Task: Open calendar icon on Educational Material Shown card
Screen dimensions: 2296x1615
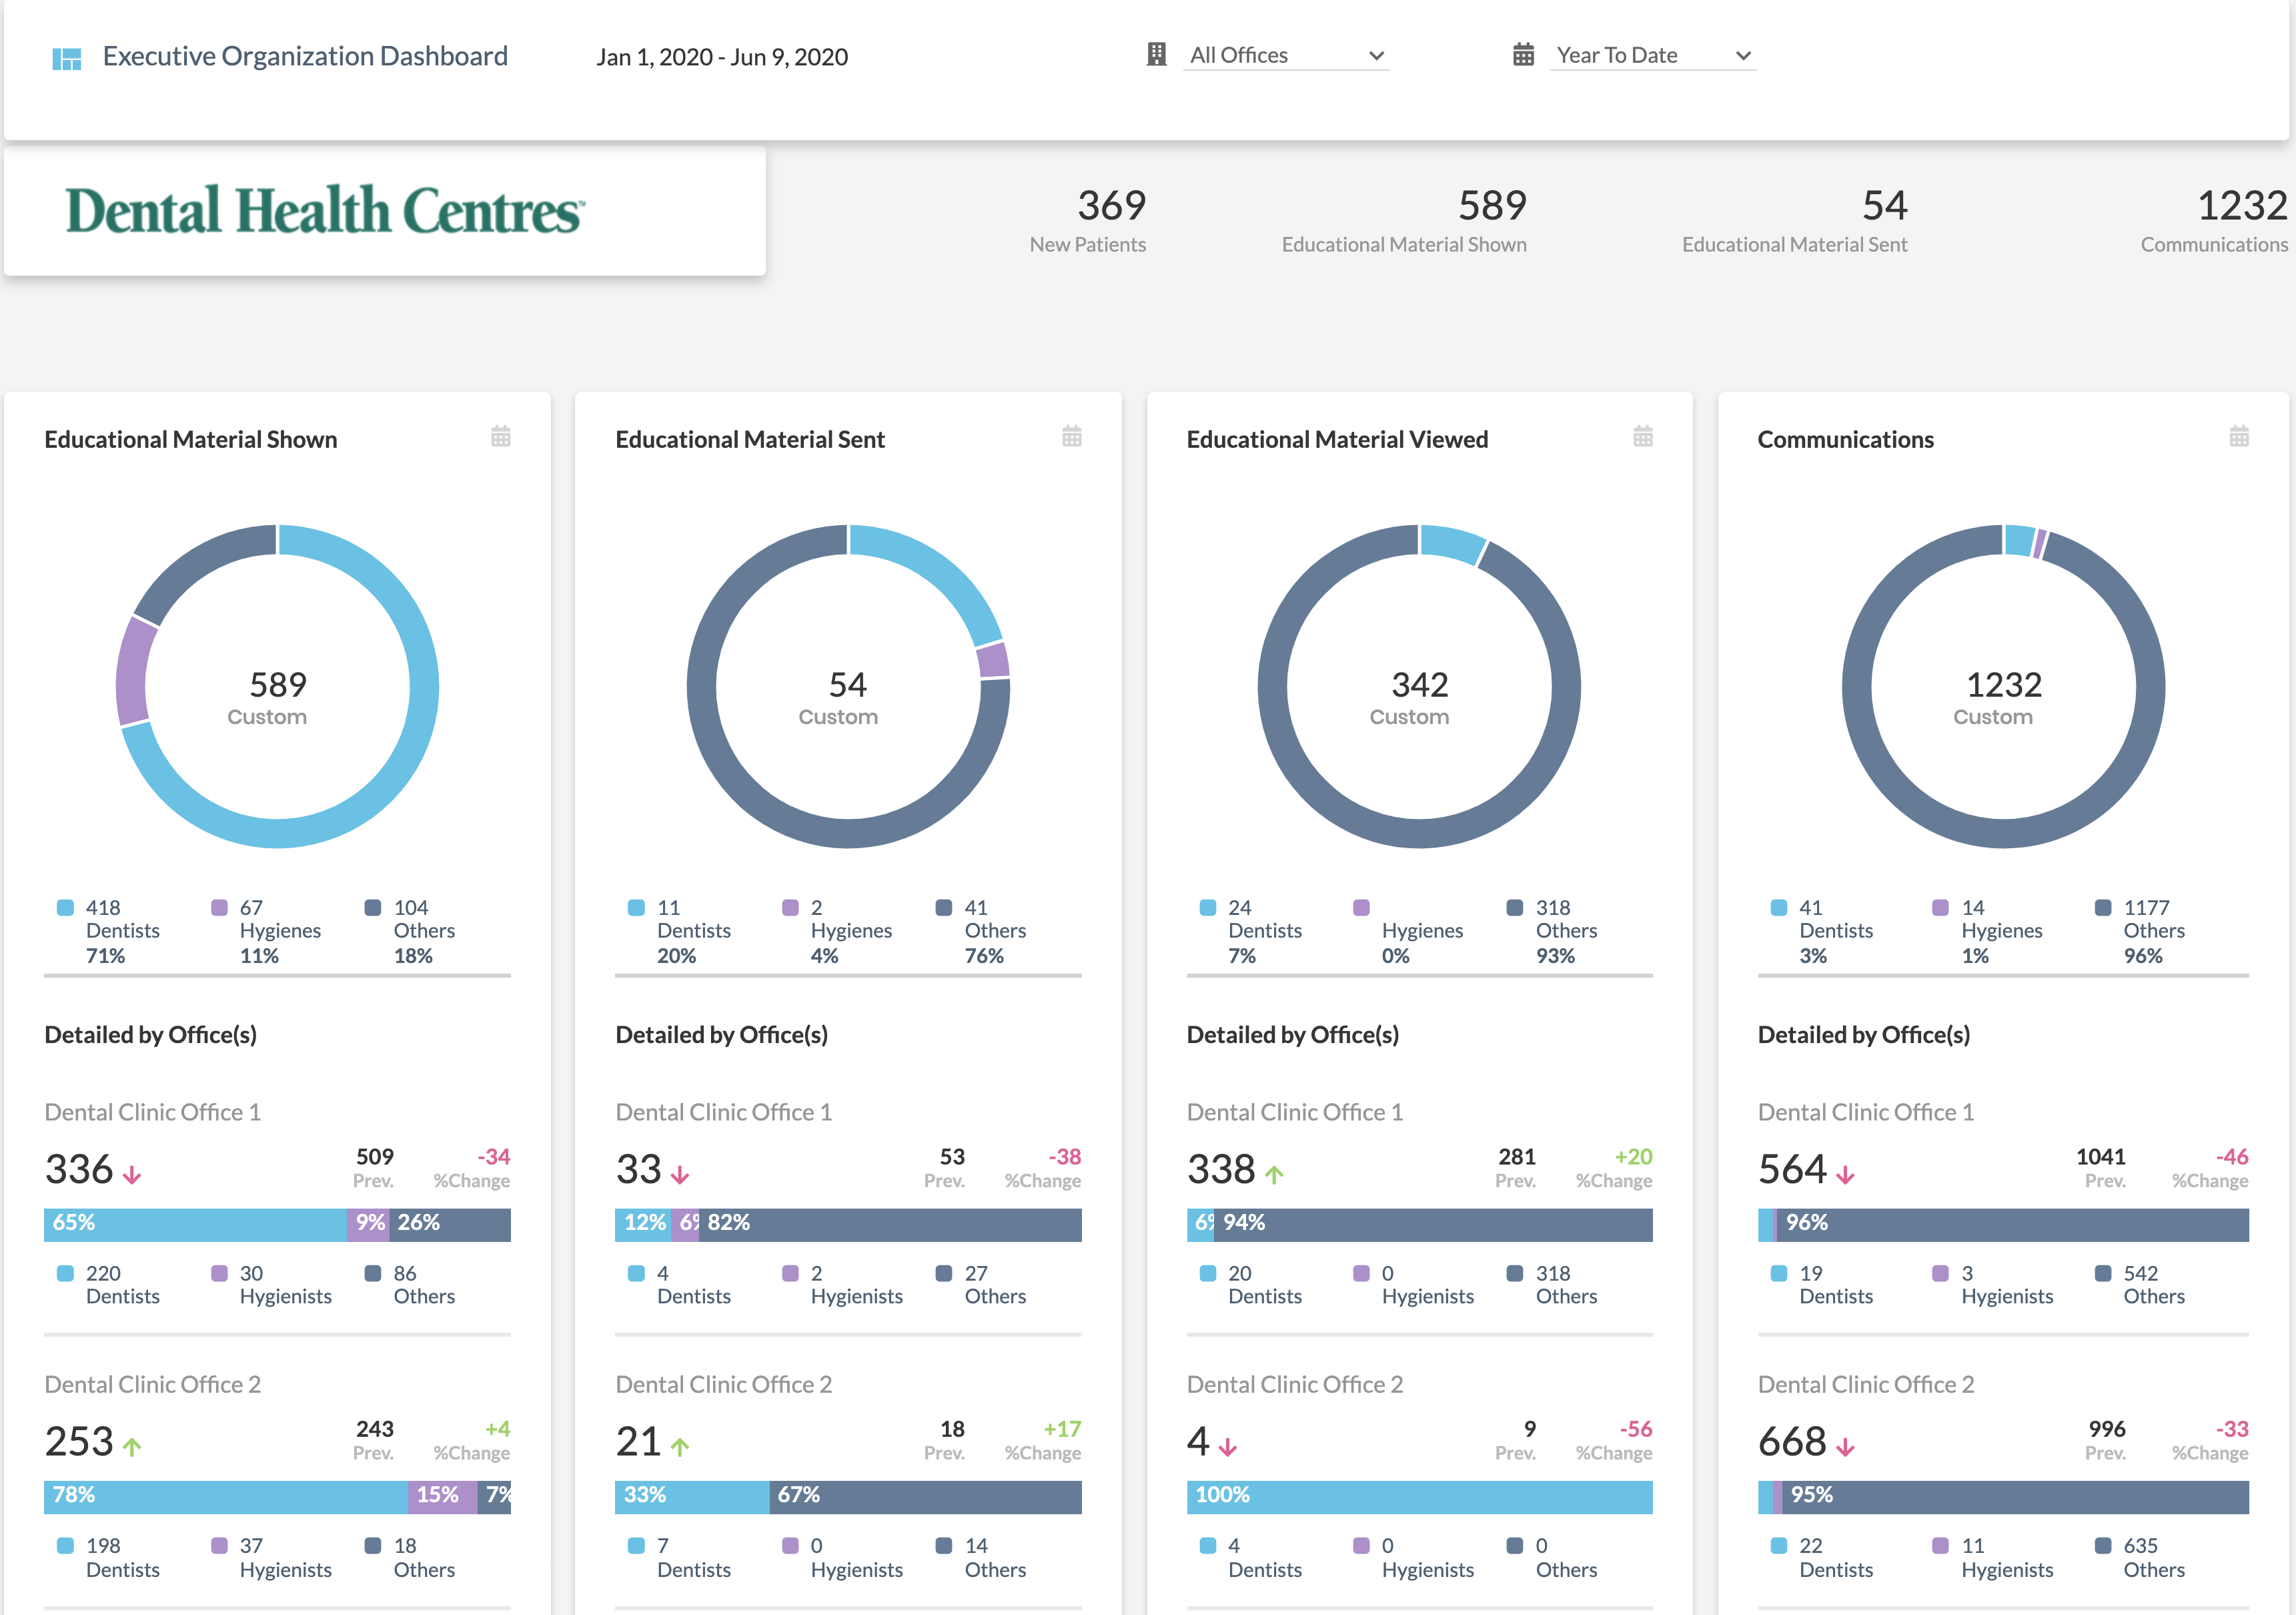Action: tap(501, 437)
